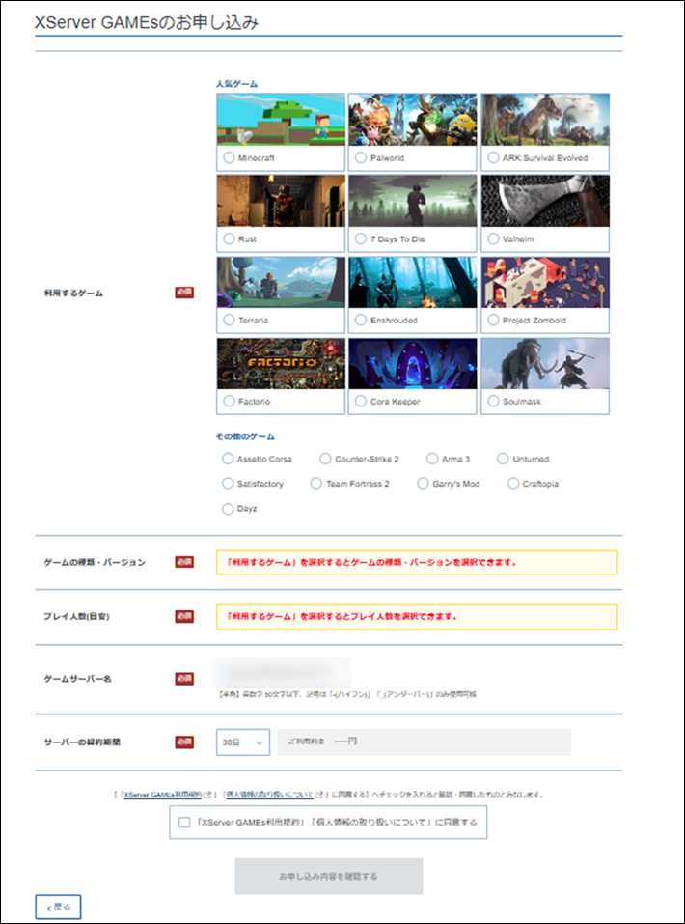Select the Unturned radio button
The width and height of the screenshot is (685, 924).
(503, 459)
